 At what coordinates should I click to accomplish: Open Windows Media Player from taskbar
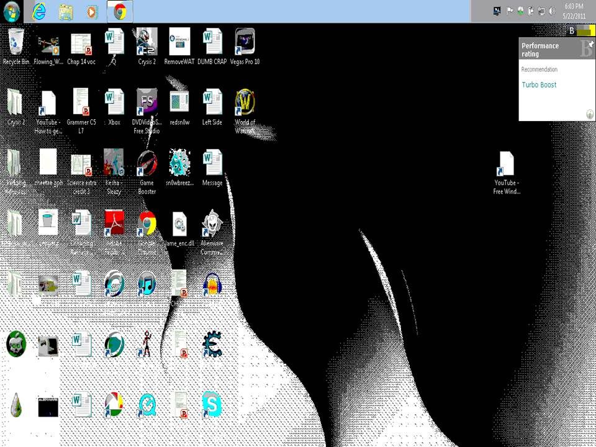tap(92, 11)
